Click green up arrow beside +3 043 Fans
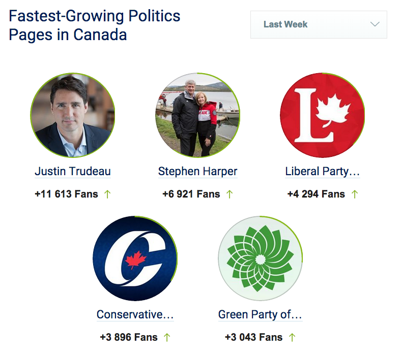 292,337
